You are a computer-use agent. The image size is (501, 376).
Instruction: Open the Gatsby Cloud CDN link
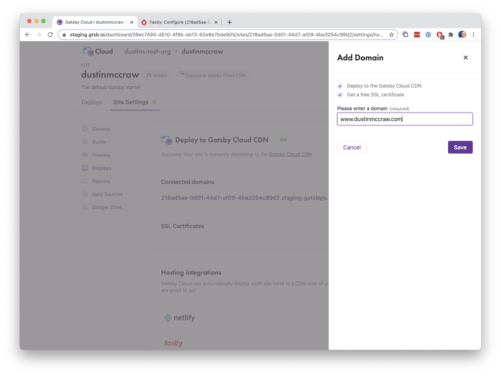tap(290, 155)
